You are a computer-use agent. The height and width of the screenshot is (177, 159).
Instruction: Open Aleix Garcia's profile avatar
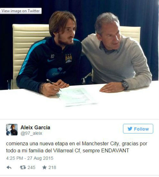click(12, 130)
